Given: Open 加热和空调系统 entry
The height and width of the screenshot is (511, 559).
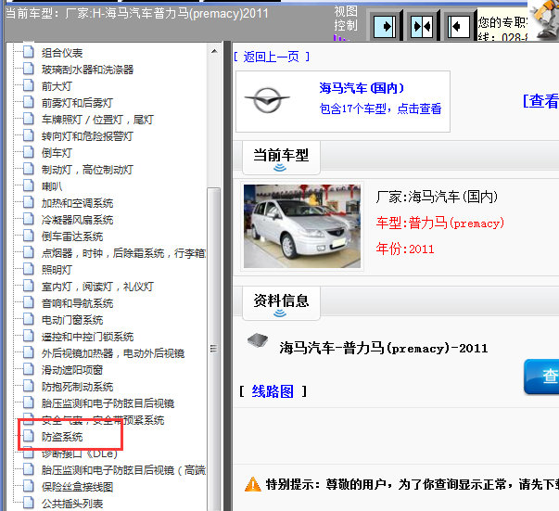Looking at the screenshot, I should click(77, 203).
